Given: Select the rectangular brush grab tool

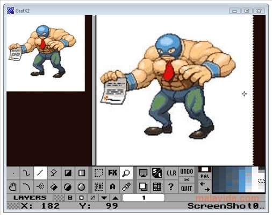Looking at the screenshot, I should [99, 173].
